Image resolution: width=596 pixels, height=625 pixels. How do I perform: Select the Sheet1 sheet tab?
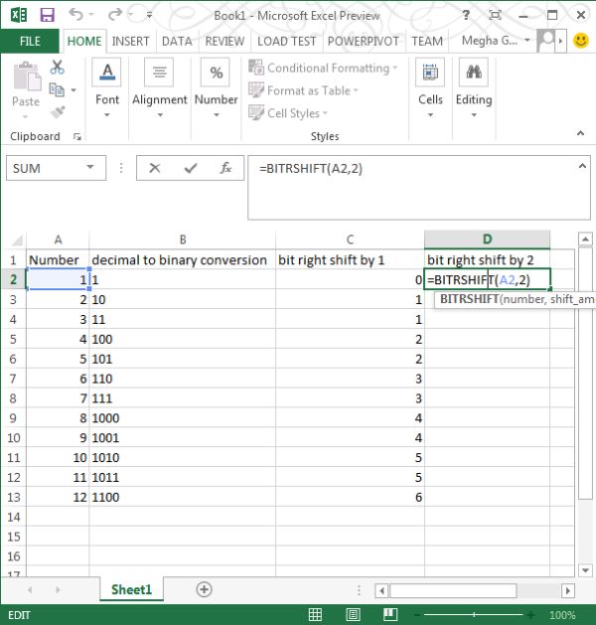pyautogui.click(x=131, y=589)
